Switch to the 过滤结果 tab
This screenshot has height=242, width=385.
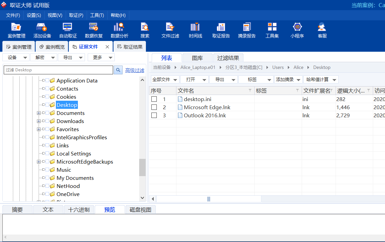pos(228,58)
